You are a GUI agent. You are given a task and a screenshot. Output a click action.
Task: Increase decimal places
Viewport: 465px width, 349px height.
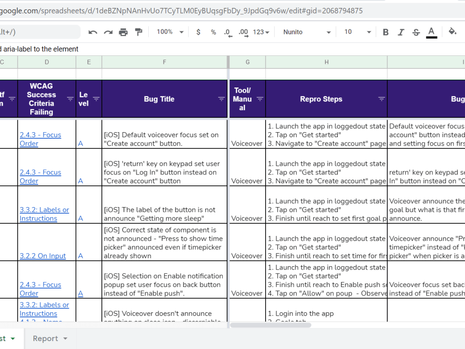(x=243, y=33)
